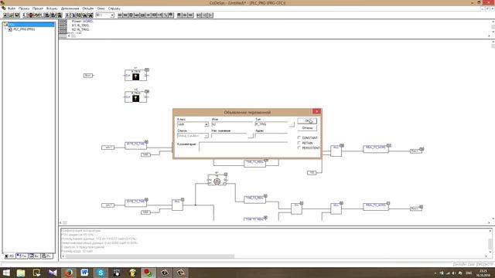Click Firefox in the taskbar
Image resolution: width=495 pixels, height=278 pixels.
(69, 273)
